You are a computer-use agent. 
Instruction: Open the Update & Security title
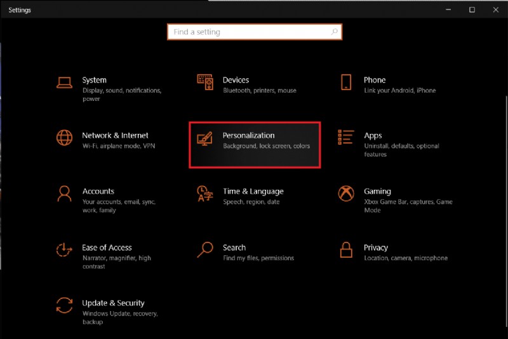coord(113,303)
